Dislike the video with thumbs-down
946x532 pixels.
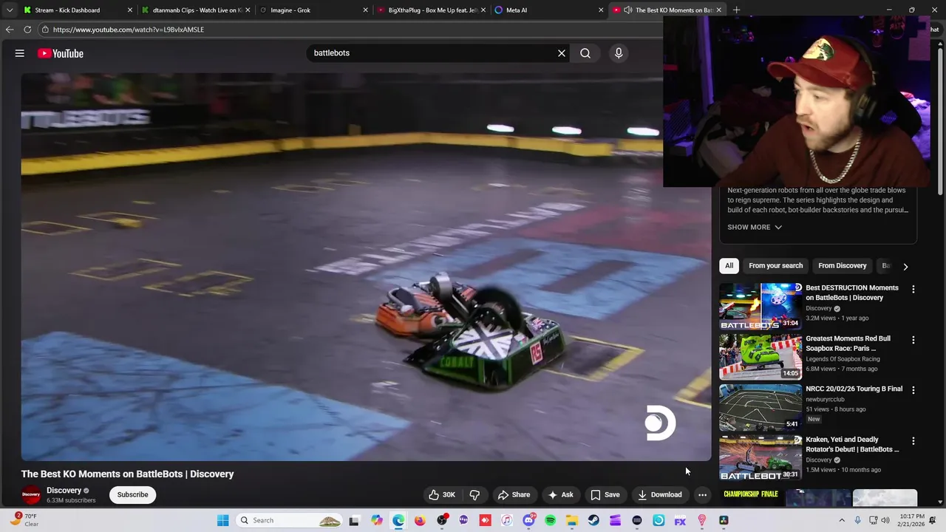tap(475, 495)
